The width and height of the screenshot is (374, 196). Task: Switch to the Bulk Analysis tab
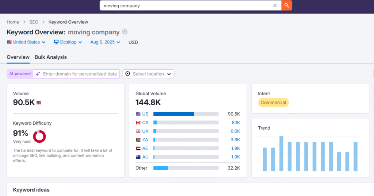(51, 57)
